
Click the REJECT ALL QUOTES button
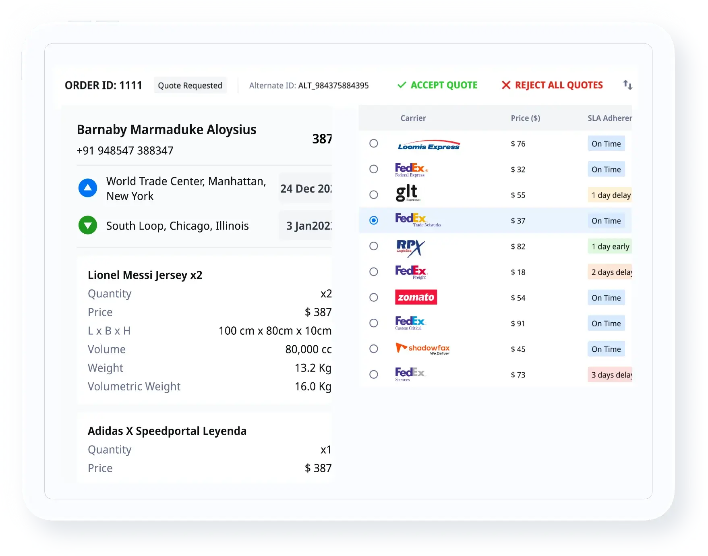coord(552,85)
